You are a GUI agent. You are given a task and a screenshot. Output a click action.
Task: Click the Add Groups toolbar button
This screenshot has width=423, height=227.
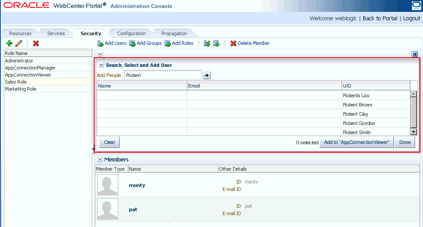coord(145,43)
